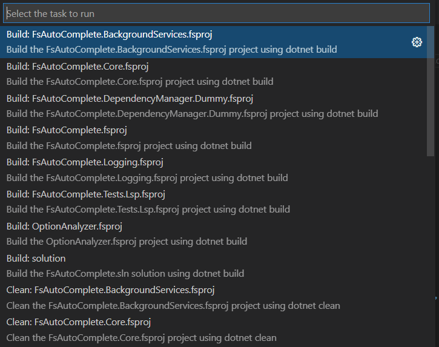
Task: Choose Build: FsAutoComplete.DependencyManager.Dummy.fsproj
Action: coord(213,106)
